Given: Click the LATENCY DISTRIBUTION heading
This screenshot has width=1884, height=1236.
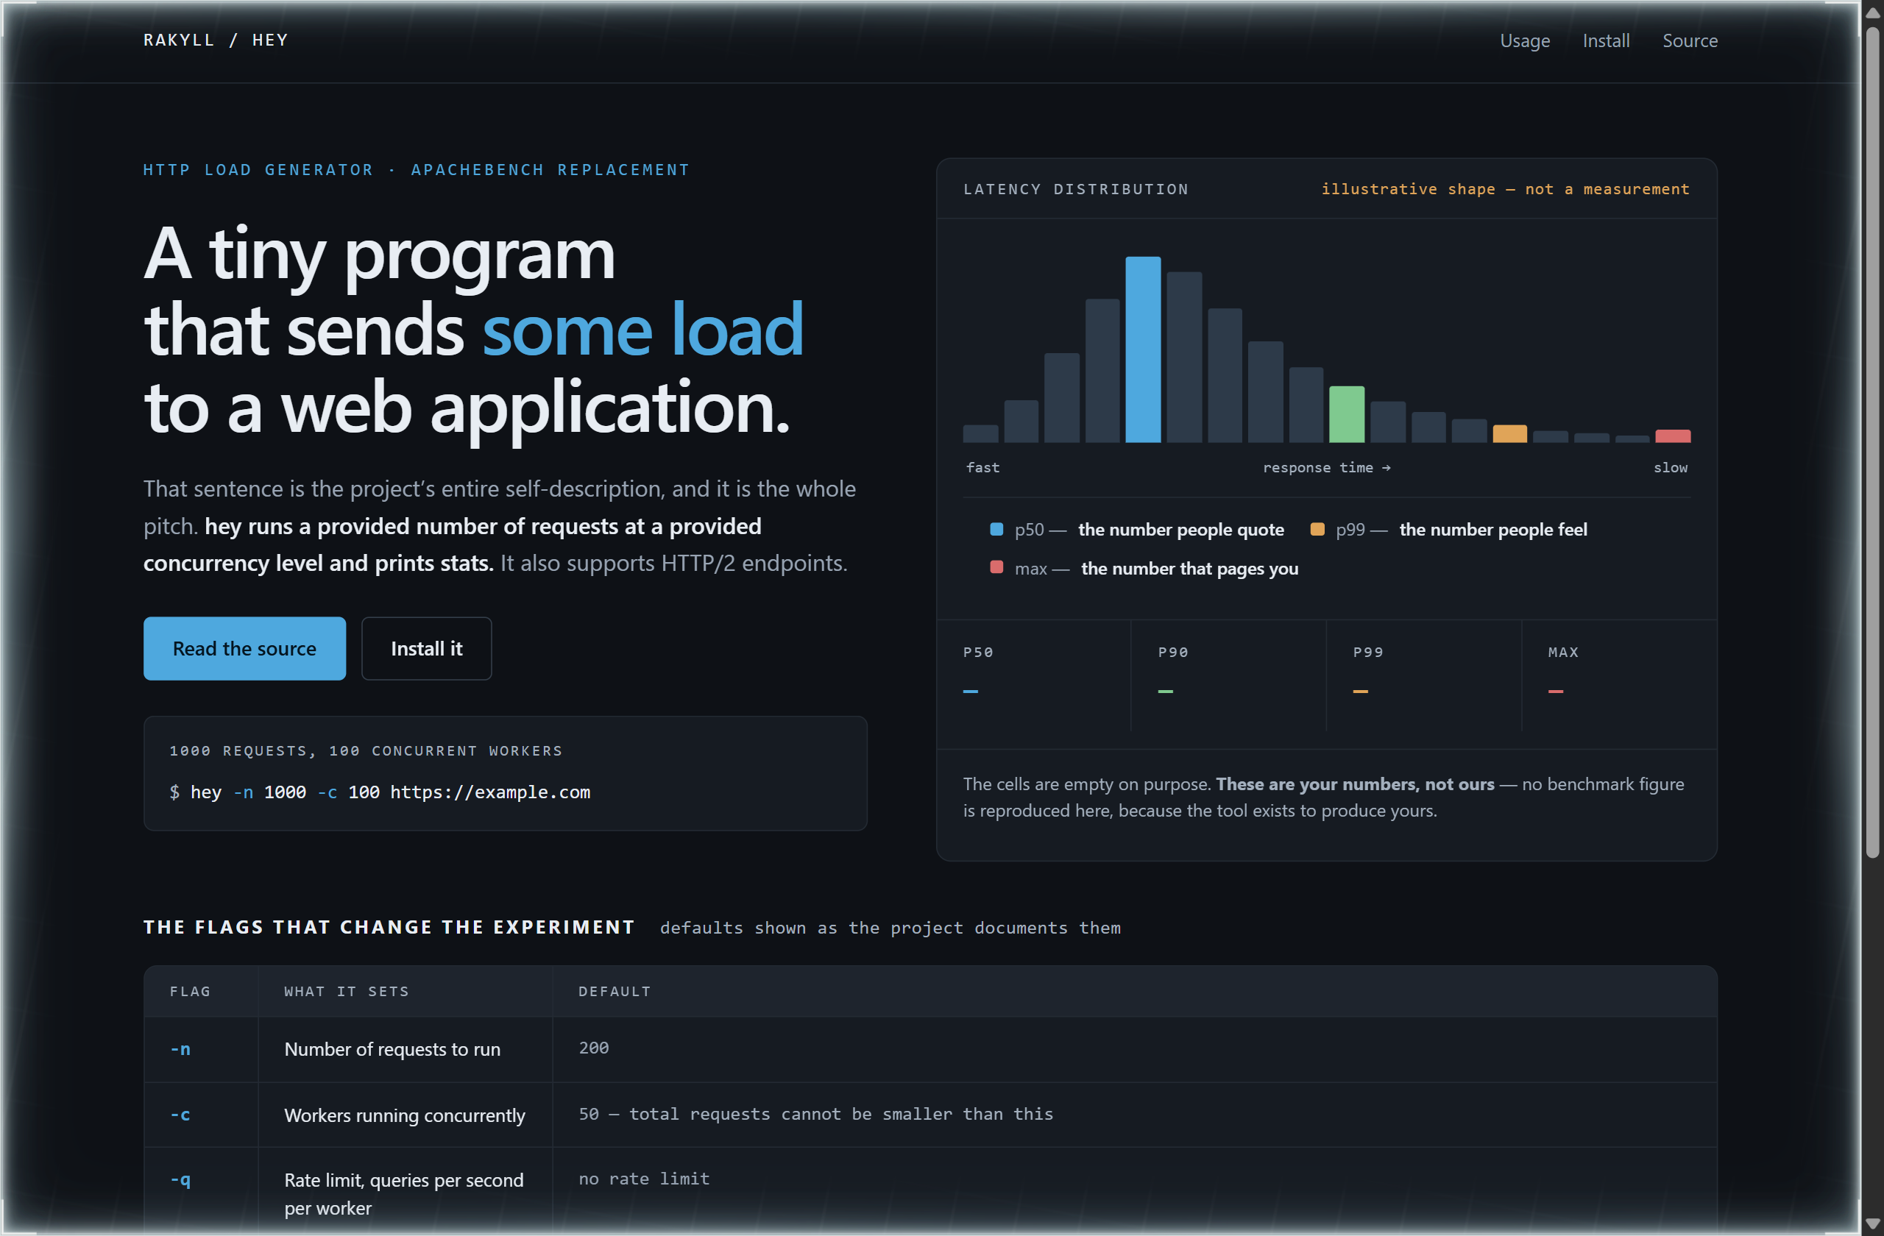Looking at the screenshot, I should point(1076,189).
